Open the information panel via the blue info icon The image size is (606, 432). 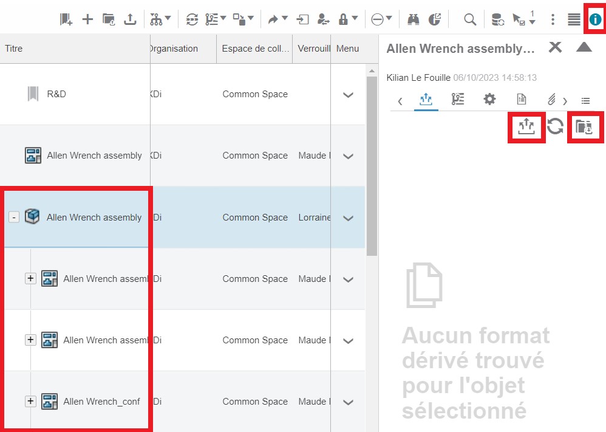coord(595,19)
